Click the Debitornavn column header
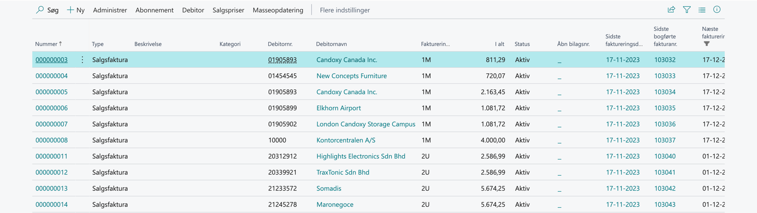The height and width of the screenshot is (213, 757). 331,44
